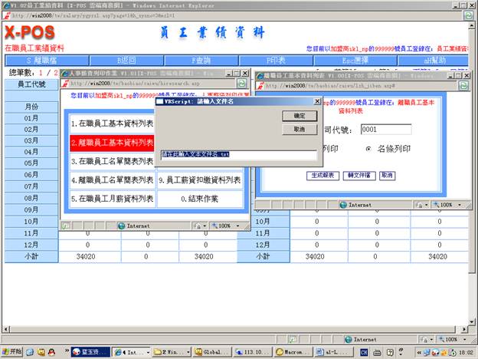Click the 轉文件檔 button

(x=358, y=176)
